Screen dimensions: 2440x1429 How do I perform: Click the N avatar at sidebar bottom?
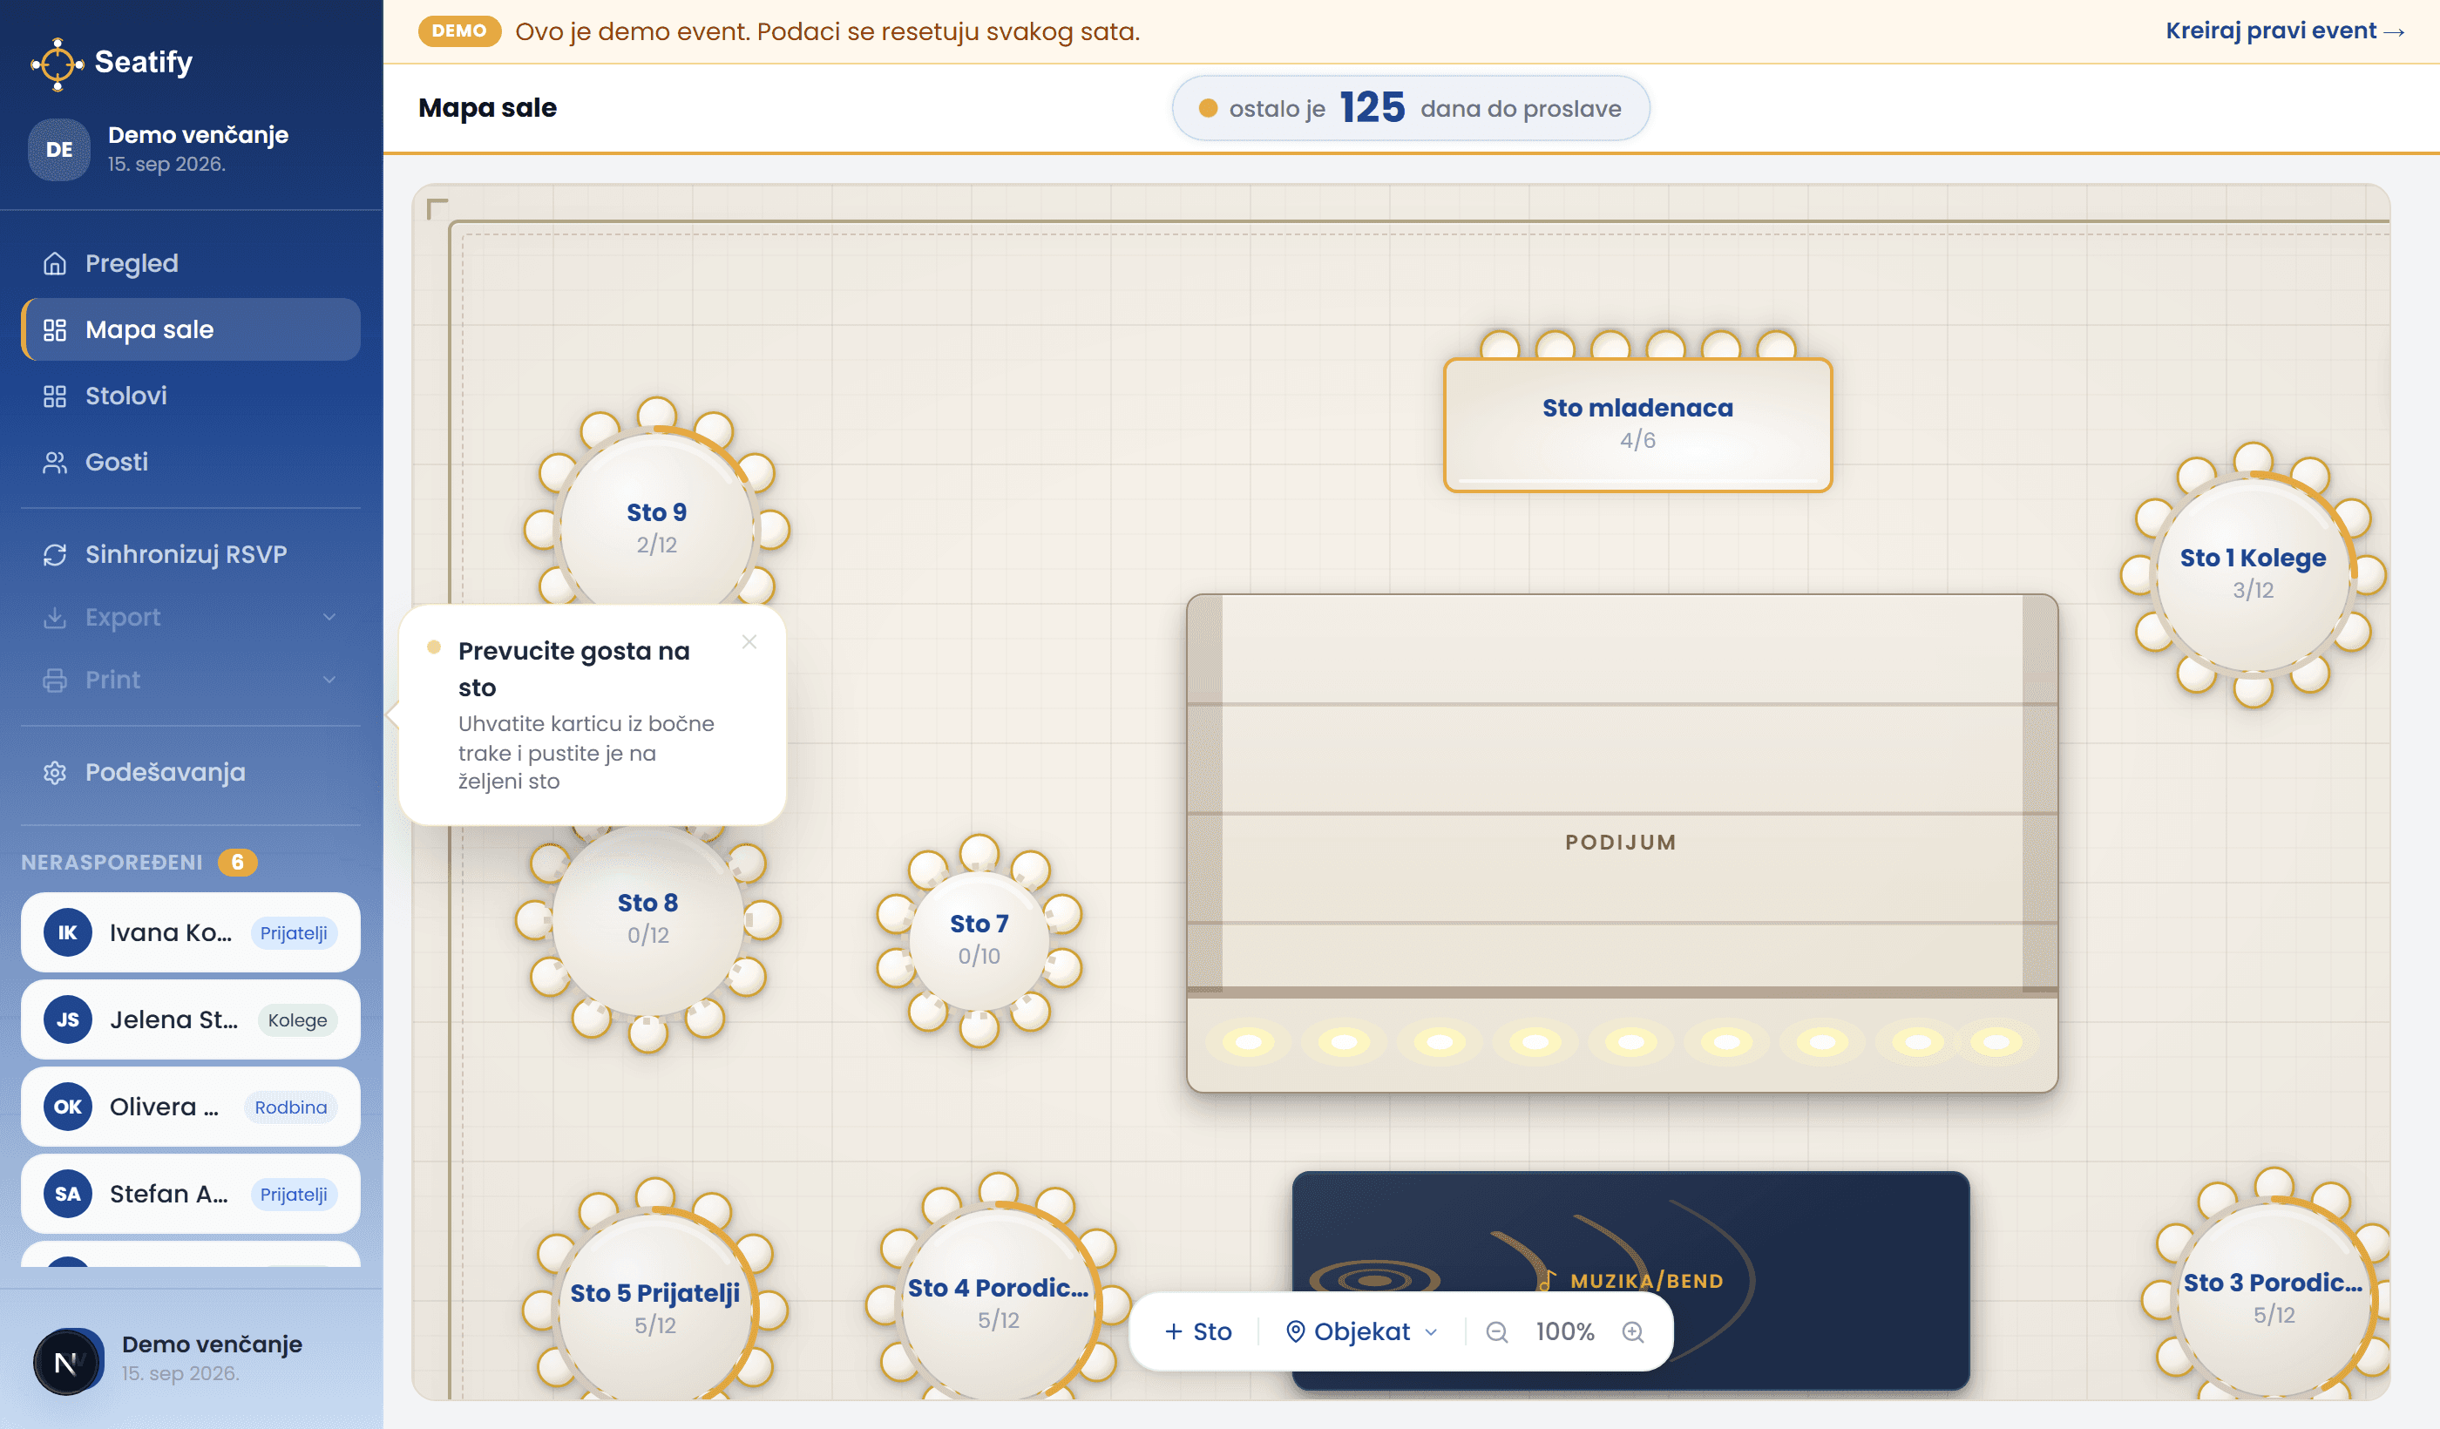(x=67, y=1361)
